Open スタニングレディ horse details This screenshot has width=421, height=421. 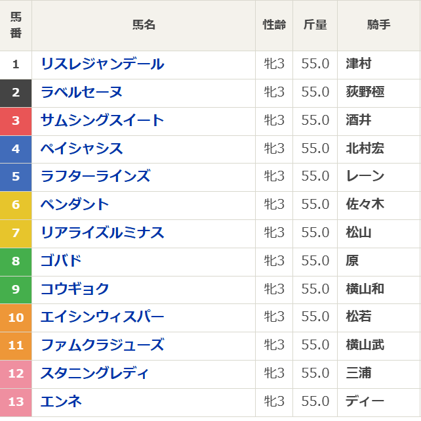coord(95,373)
